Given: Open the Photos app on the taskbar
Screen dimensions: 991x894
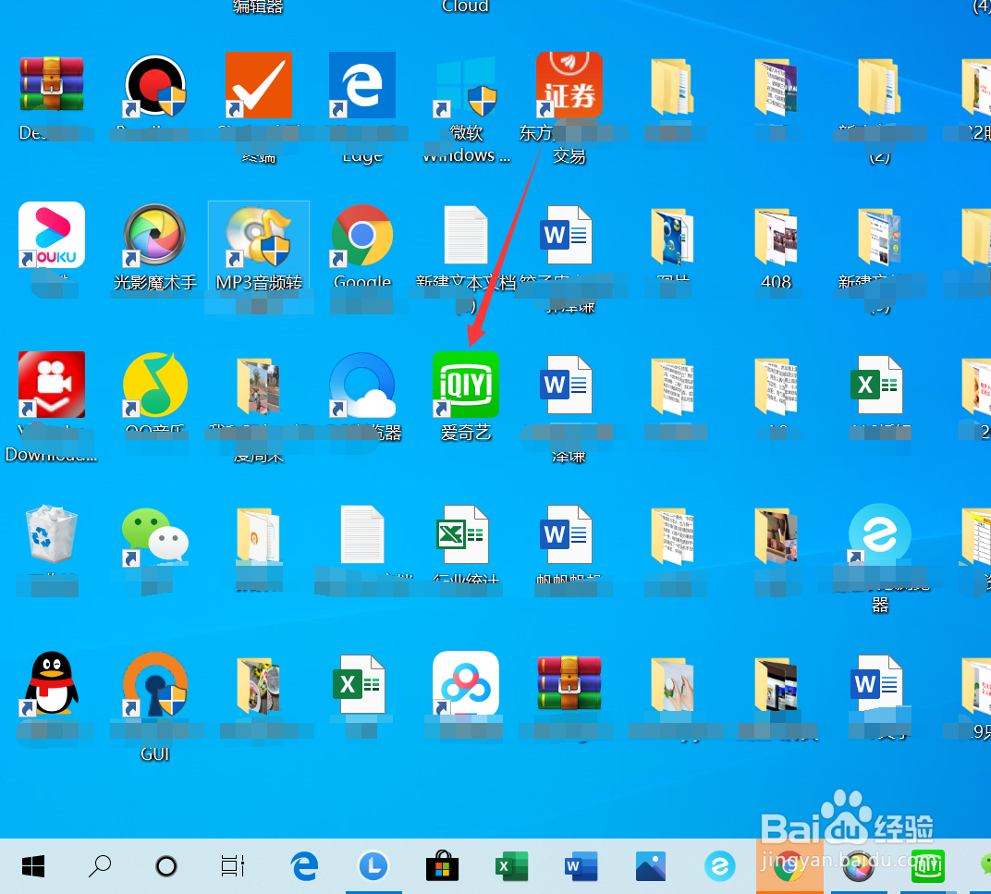Looking at the screenshot, I should click(x=651, y=866).
